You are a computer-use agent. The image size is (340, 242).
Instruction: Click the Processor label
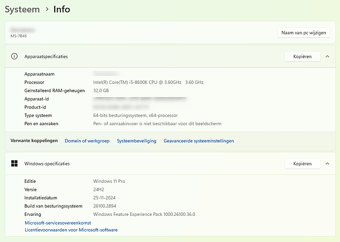tap(34, 82)
